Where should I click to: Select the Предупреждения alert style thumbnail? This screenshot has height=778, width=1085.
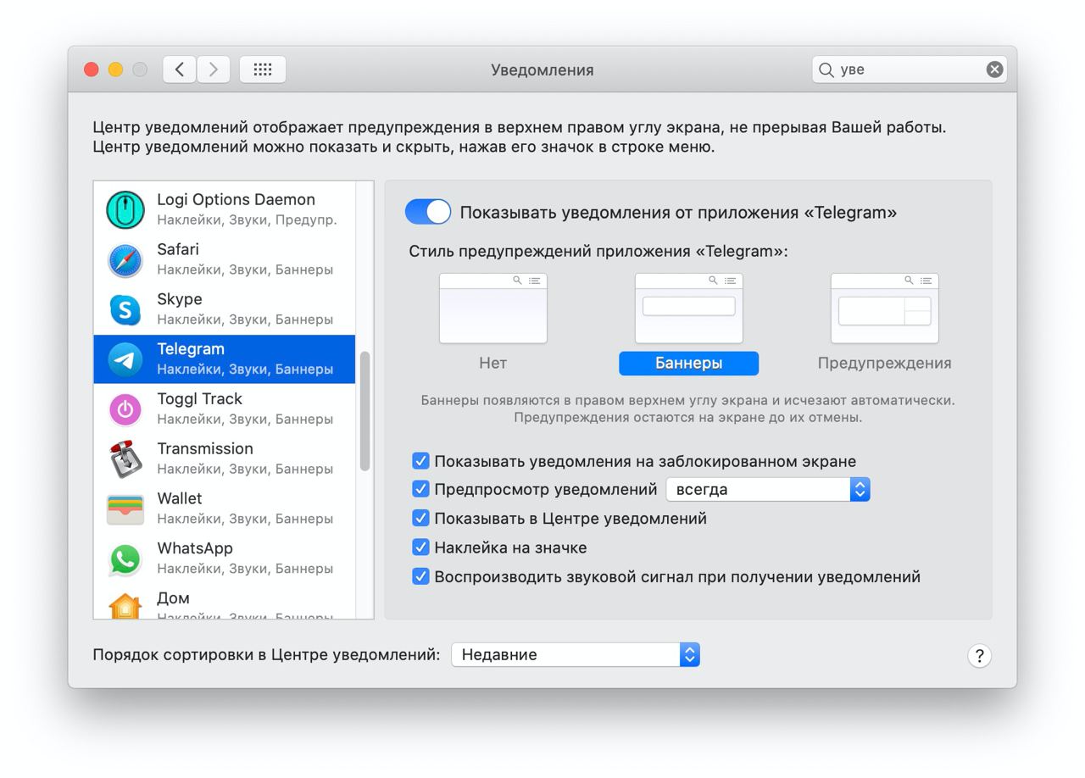[884, 308]
